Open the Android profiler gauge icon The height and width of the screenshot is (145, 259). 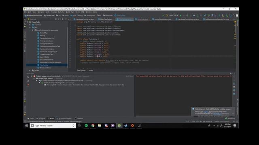point(194,15)
